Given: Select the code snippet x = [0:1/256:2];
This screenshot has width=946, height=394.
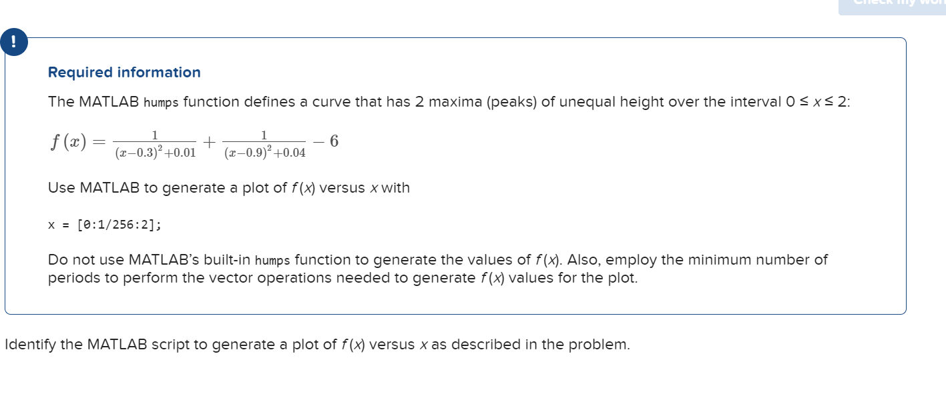Looking at the screenshot, I should [x=103, y=225].
